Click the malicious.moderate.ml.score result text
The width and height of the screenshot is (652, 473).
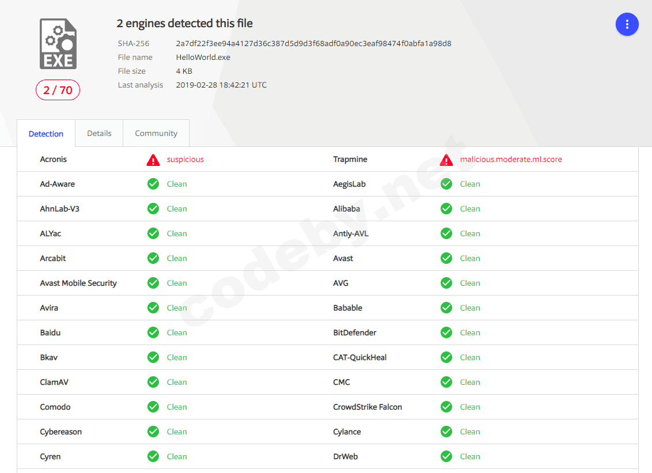click(511, 160)
